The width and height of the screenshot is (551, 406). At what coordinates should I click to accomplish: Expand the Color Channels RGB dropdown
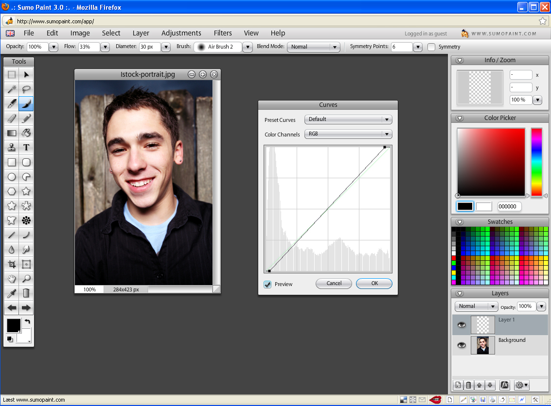[x=348, y=134]
